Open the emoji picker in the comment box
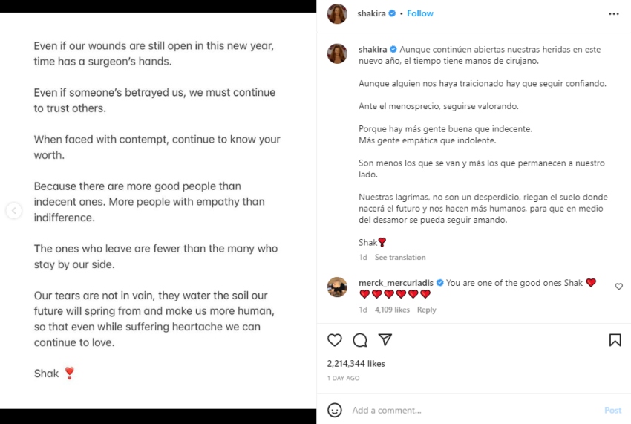Viewport: 631px width, 424px height. (x=335, y=410)
